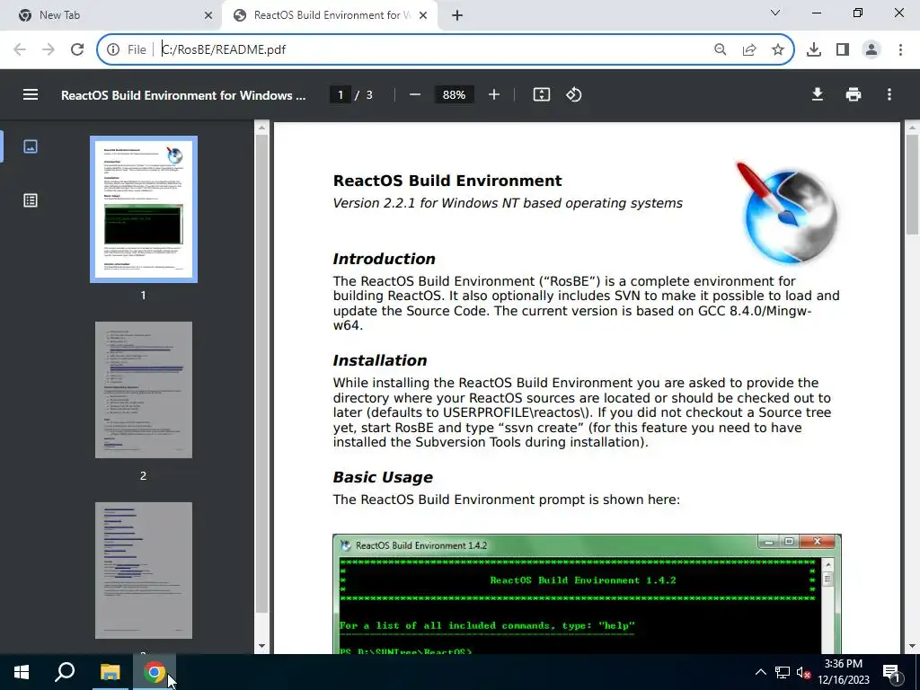Print the PDF document
Viewport: 920px width, 690px height.
(854, 94)
